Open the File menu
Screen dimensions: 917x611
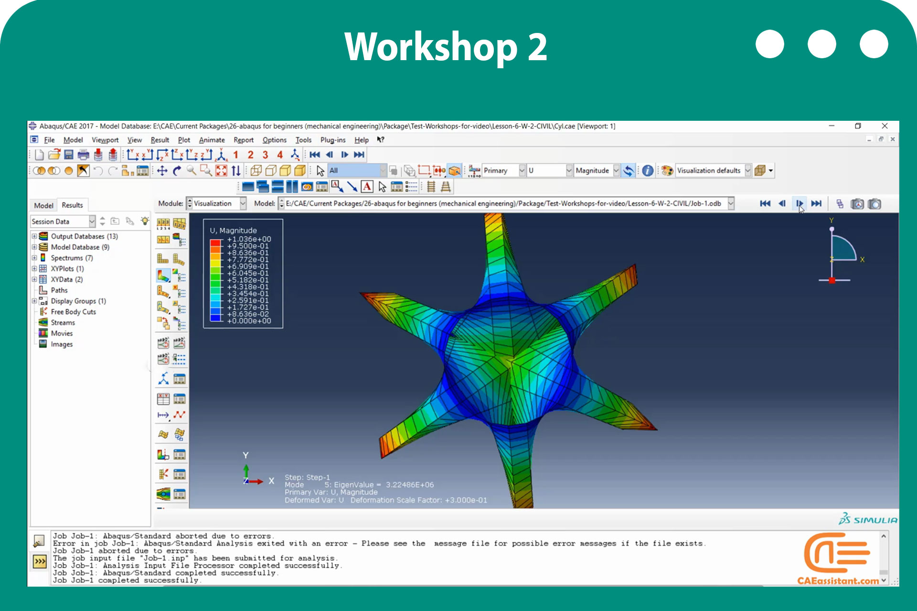pyautogui.click(x=49, y=140)
